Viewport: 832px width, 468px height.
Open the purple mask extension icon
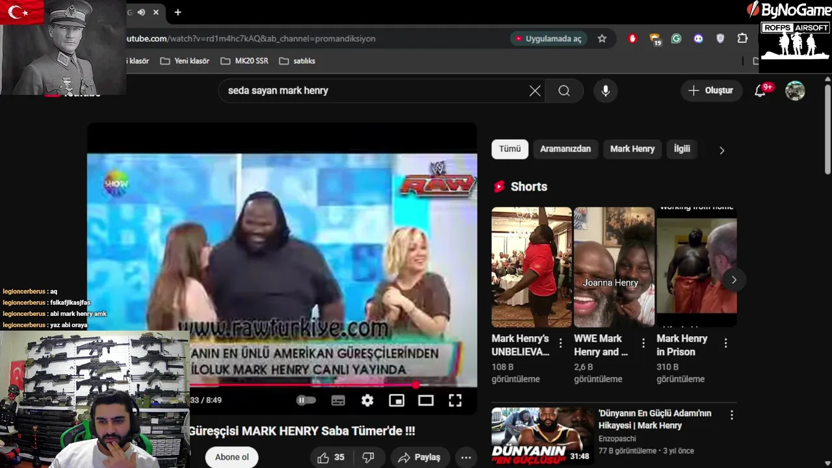pos(698,38)
